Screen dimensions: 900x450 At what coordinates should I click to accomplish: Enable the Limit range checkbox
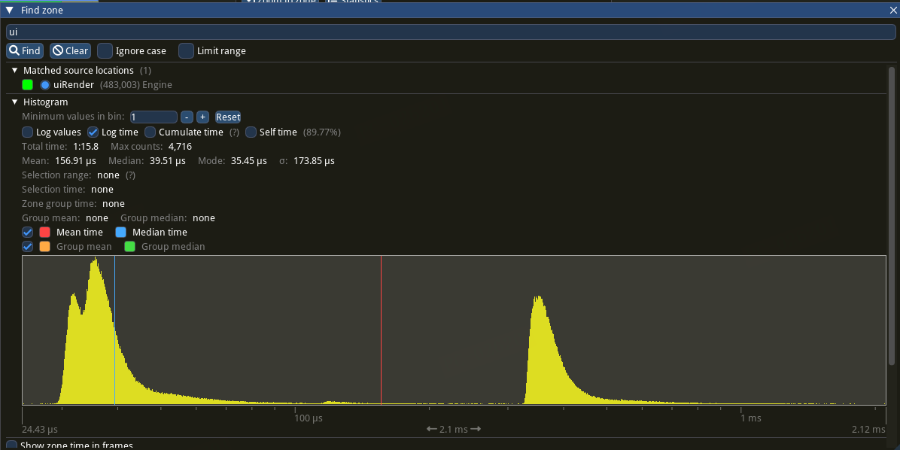186,50
